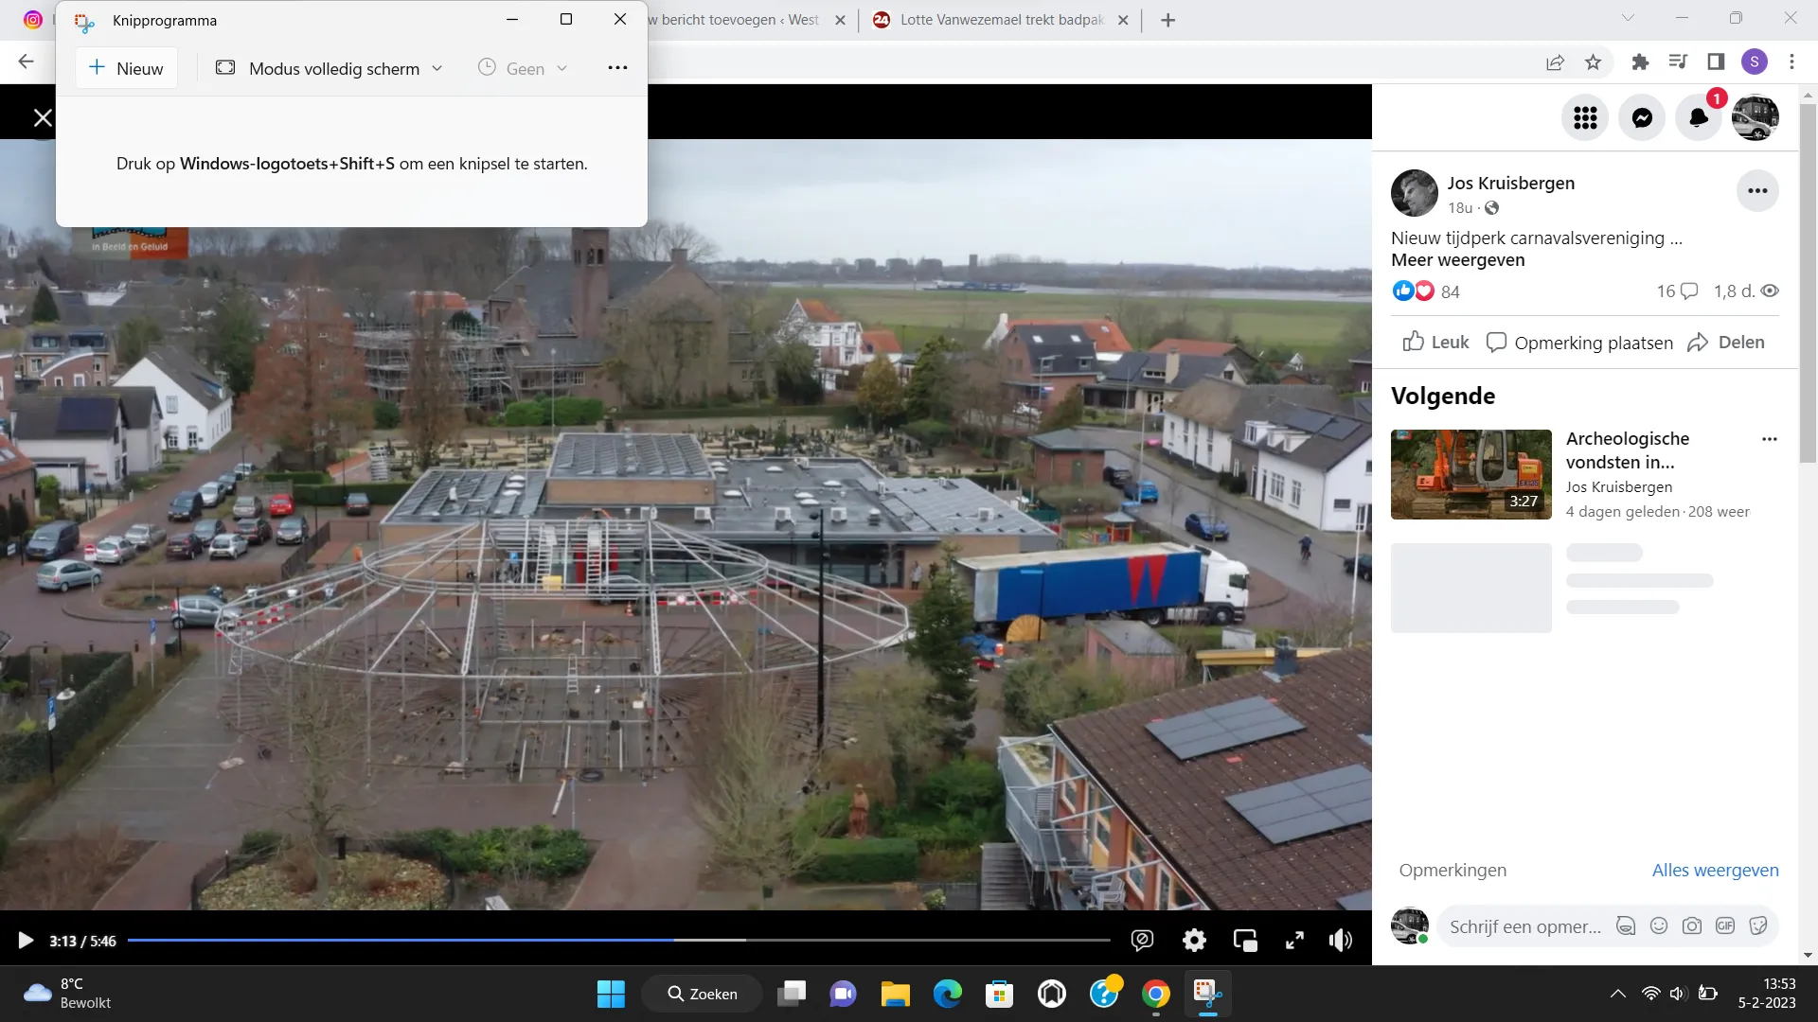The width and height of the screenshot is (1818, 1022).
Task: Open the notifications bell icon
Action: tap(1699, 117)
